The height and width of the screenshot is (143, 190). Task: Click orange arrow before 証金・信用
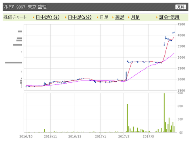157,17
